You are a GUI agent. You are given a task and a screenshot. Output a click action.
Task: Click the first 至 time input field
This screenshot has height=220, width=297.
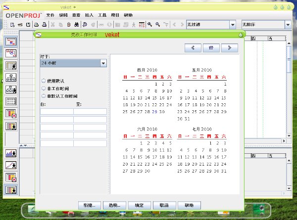pyautogui.click(x=90, y=111)
